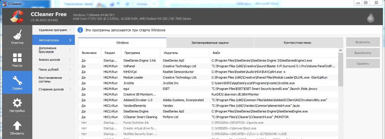Viewport: 385px width, 139px height.
Task: Open Настройки gear icon
Action: [x=17, y=103]
